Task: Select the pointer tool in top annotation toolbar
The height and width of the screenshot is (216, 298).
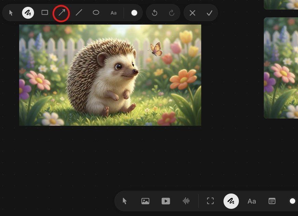Action: (11, 13)
